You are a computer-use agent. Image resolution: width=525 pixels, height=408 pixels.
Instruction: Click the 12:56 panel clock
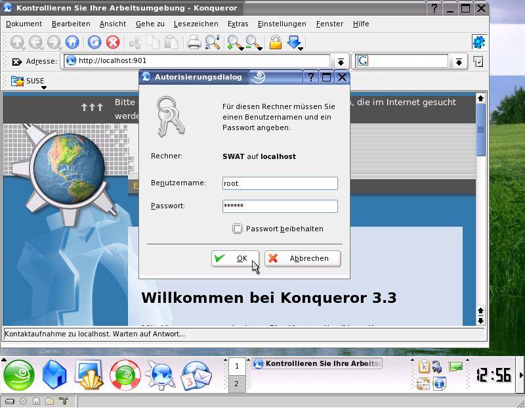click(493, 375)
